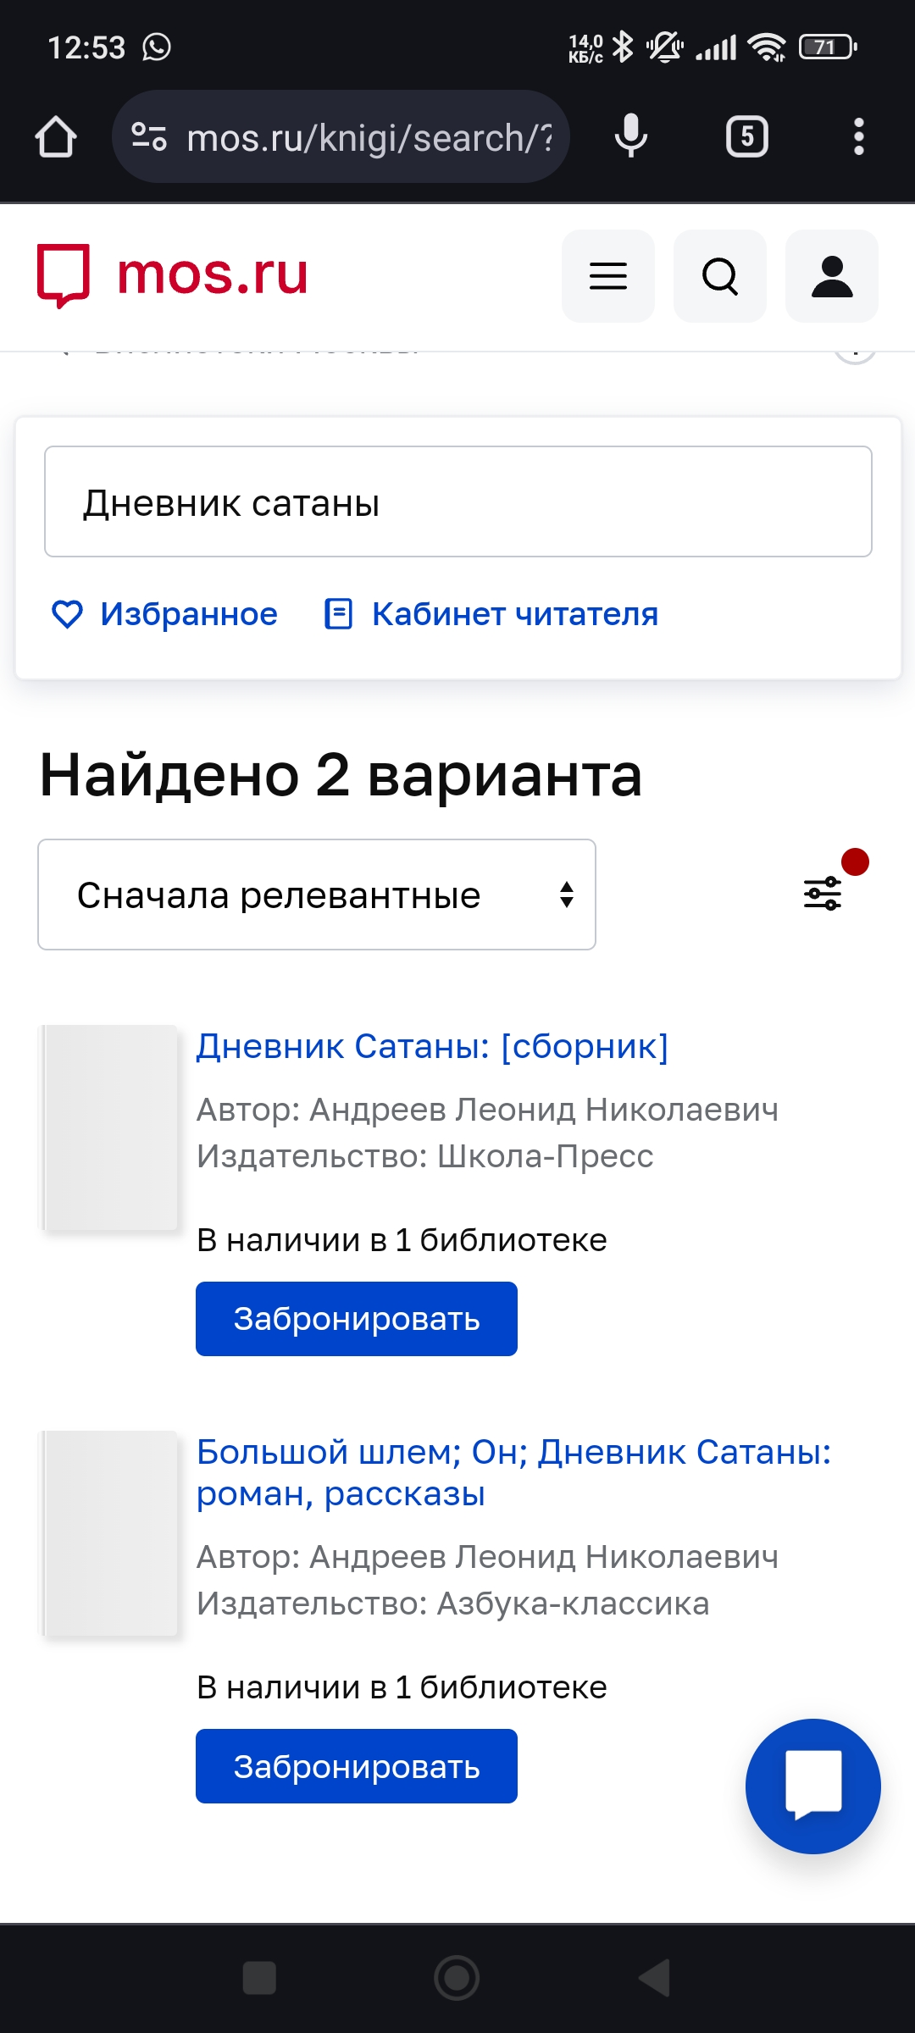
Task: Open the blue chat bubble button
Action: (x=813, y=1786)
